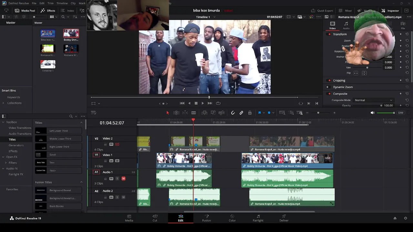Click the Custom Zoom magnifier icon
Image resolution: width=413 pixels, height=232 pixels.
click(x=301, y=113)
